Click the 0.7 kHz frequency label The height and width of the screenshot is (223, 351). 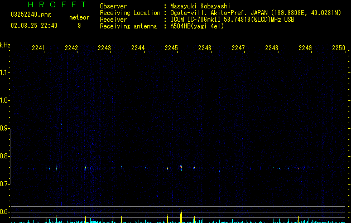tap(4, 184)
